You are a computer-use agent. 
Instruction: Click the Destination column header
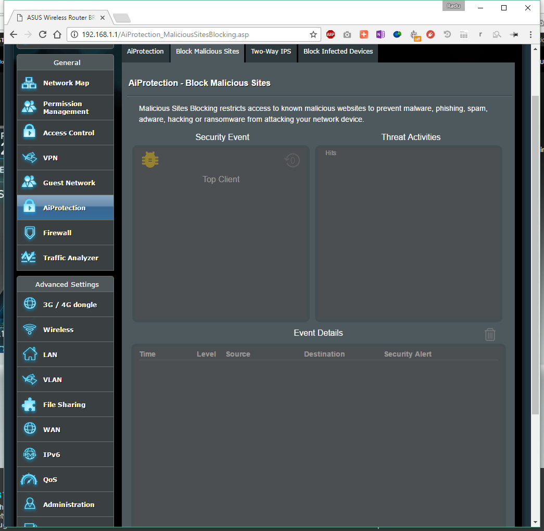tap(324, 354)
